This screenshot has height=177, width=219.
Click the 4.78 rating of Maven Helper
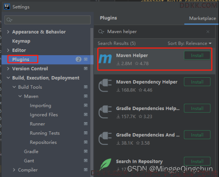[142, 63]
